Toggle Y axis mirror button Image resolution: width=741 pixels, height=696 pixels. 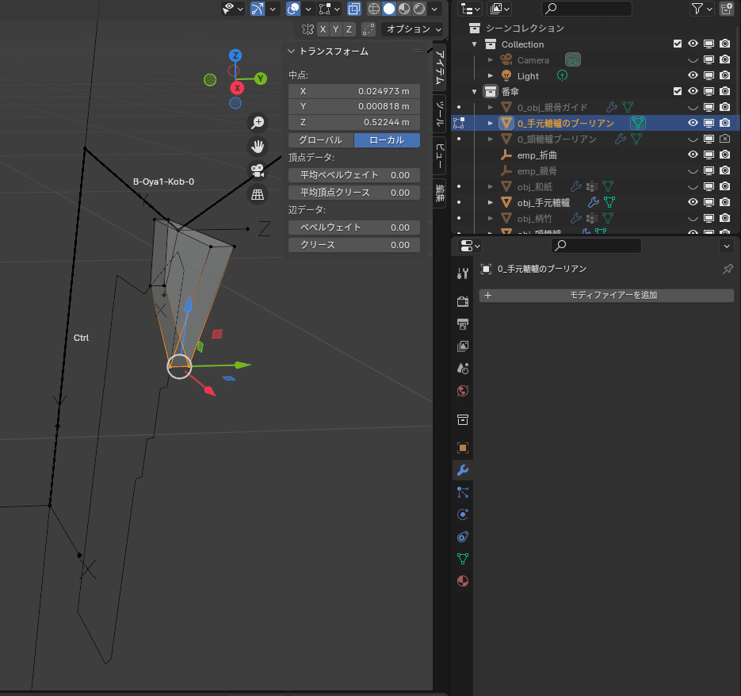[x=335, y=29]
